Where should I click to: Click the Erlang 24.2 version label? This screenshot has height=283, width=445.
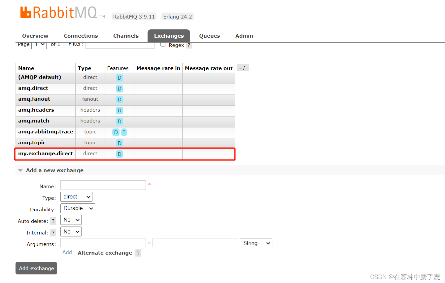(x=178, y=17)
